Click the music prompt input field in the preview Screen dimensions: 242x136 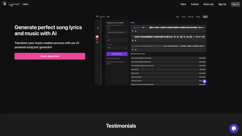117,32
